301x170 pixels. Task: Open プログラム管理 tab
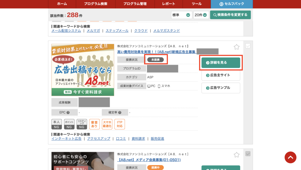tap(135, 4)
